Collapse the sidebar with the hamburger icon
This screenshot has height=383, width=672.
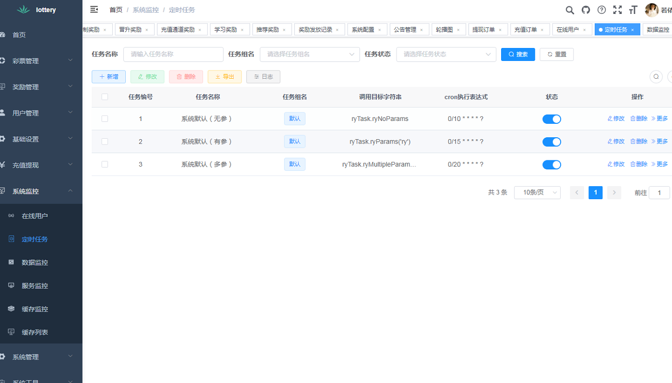94,9
